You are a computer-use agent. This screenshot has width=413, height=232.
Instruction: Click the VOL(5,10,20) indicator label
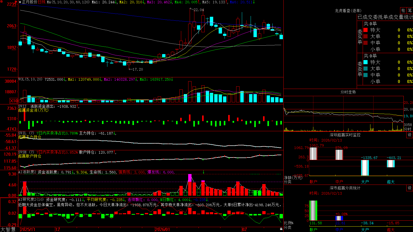30,79
